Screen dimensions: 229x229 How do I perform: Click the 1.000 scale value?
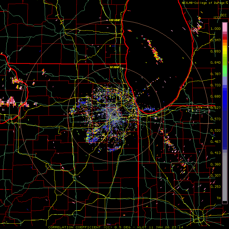[216, 28]
